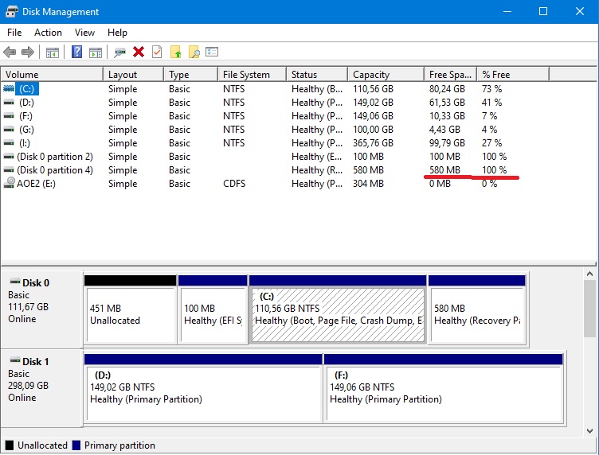Sort volumes by File System column header
This screenshot has width=599, height=455.
coord(246,75)
